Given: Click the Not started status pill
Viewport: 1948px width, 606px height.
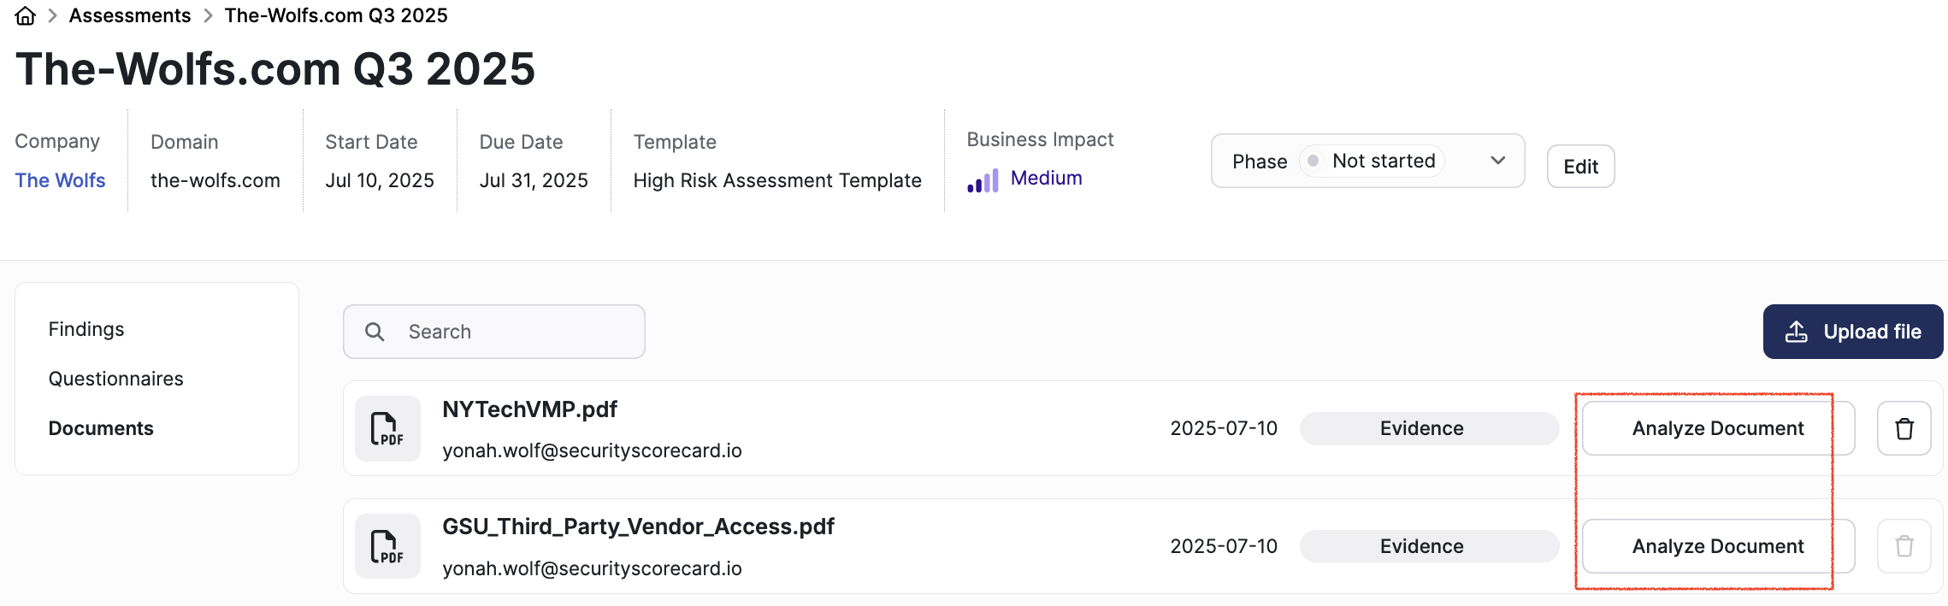Looking at the screenshot, I should 1372,161.
